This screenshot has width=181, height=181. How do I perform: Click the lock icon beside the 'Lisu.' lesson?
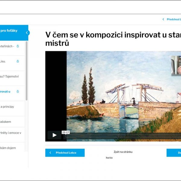click(18, 61)
